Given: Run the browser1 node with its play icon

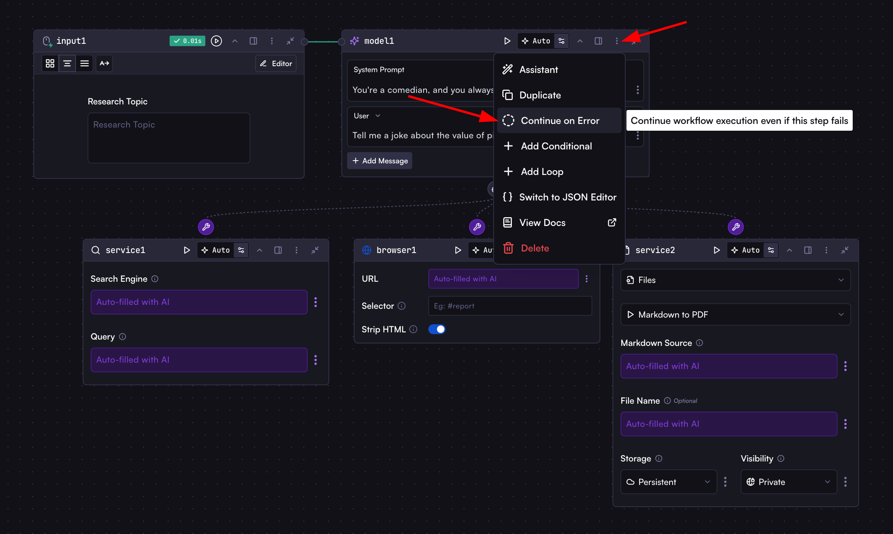Looking at the screenshot, I should coord(458,250).
